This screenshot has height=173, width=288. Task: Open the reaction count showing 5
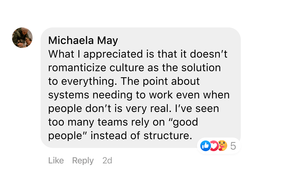pos(233,146)
